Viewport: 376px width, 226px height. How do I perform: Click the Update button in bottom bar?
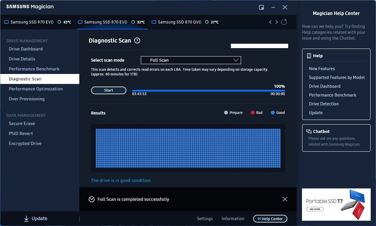pyautogui.click(x=36, y=218)
